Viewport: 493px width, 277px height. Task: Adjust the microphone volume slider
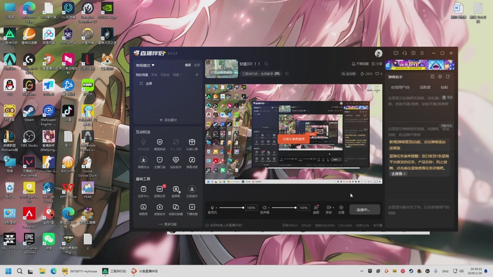[232, 207]
